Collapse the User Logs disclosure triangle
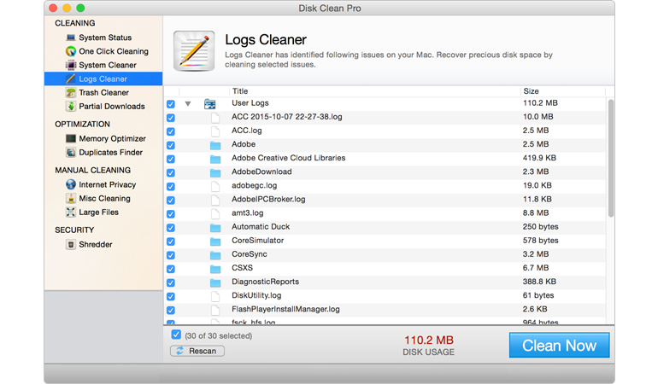Viewport: 658px width, 384px height. (x=188, y=104)
